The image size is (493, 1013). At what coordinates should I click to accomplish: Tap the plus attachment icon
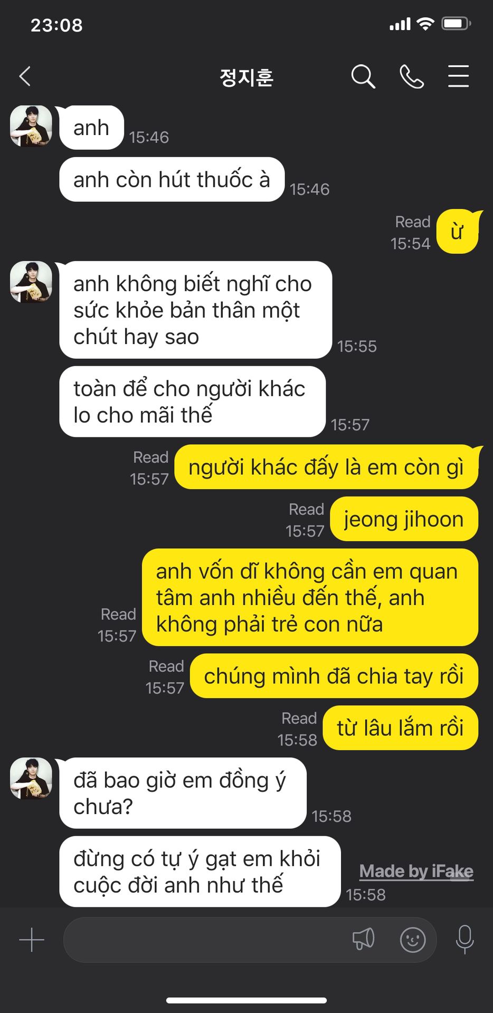[x=32, y=940]
